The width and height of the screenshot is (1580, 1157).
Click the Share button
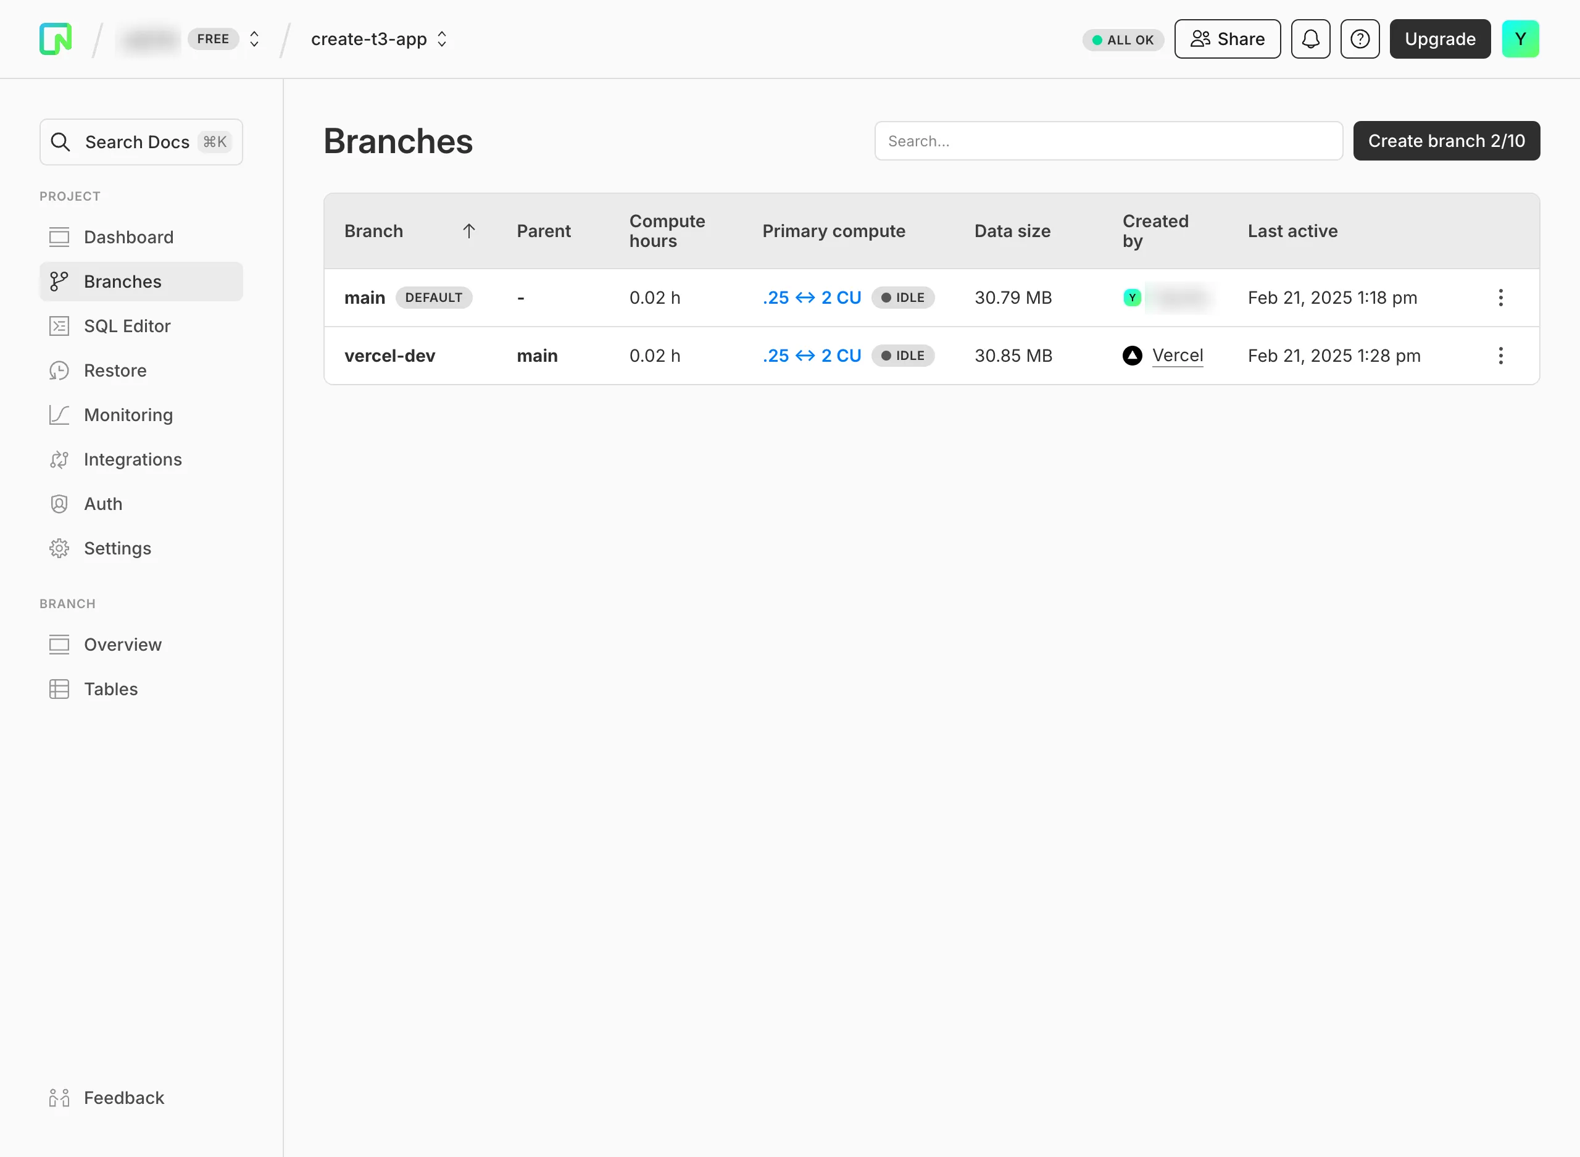[1227, 38]
